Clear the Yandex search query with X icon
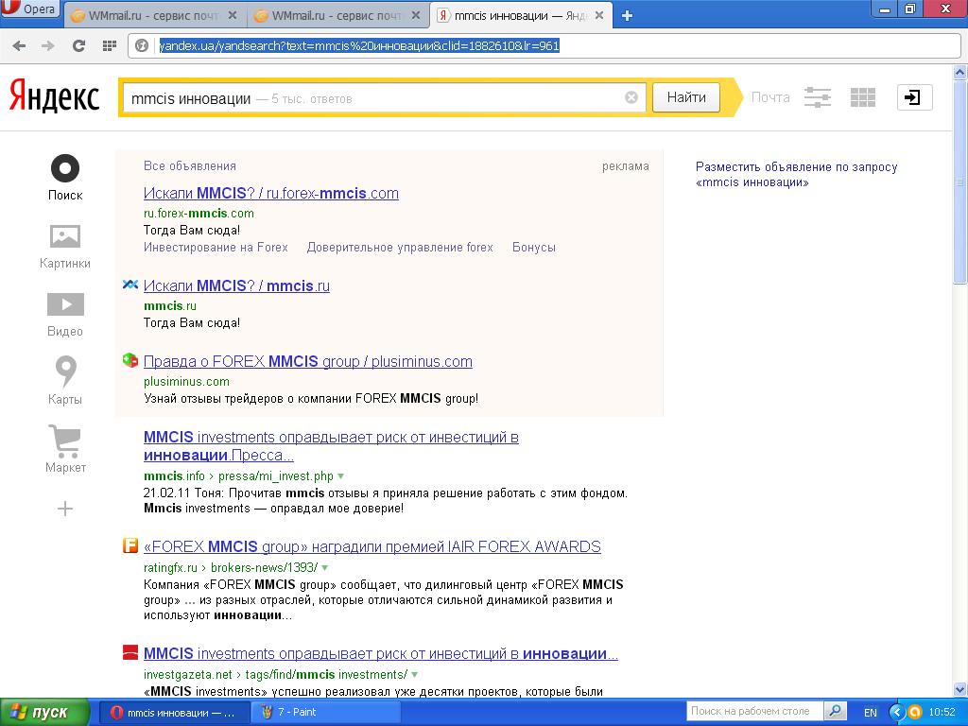This screenshot has width=968, height=726. click(x=631, y=97)
